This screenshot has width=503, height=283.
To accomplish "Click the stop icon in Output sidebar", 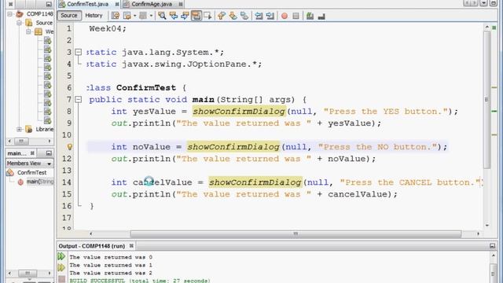I will [x=61, y=279].
